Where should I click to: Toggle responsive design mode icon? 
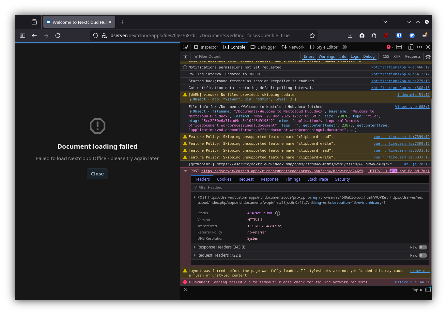click(x=411, y=47)
